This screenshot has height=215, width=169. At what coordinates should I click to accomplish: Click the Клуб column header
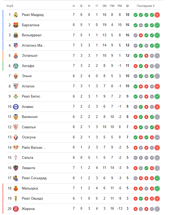10,6
